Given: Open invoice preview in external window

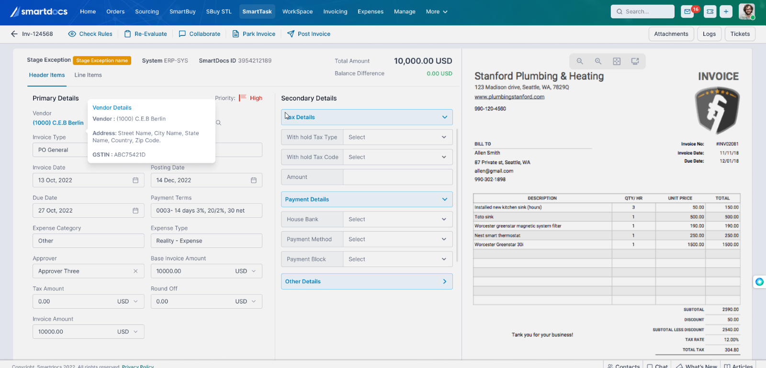Looking at the screenshot, I should (x=635, y=61).
